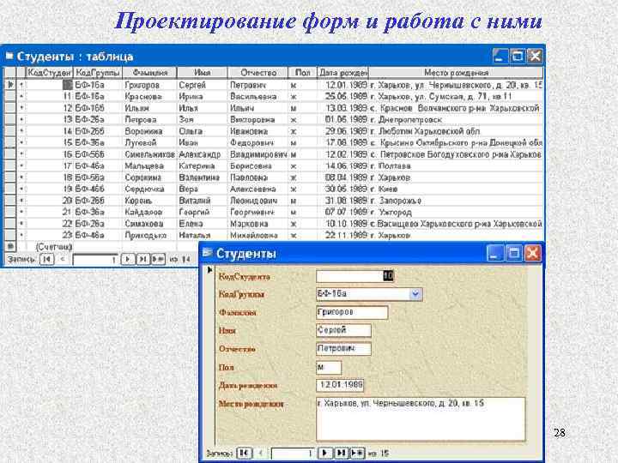The height and width of the screenshot is (463, 618).
Task: Click the Фамилия field containing Григоров
Action: (x=352, y=312)
